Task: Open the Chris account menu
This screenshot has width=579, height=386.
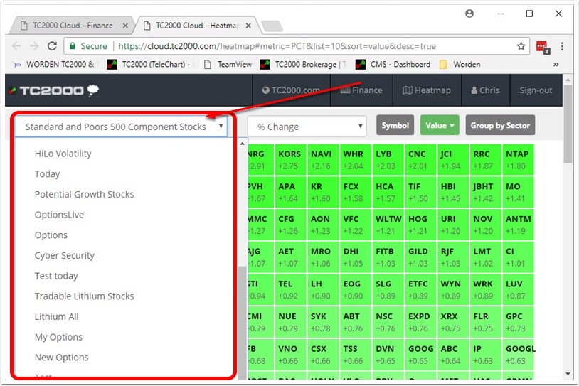Action: pyautogui.click(x=486, y=90)
